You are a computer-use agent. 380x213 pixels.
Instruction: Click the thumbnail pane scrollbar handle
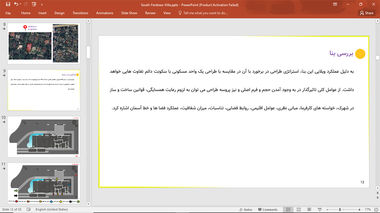click(x=88, y=52)
